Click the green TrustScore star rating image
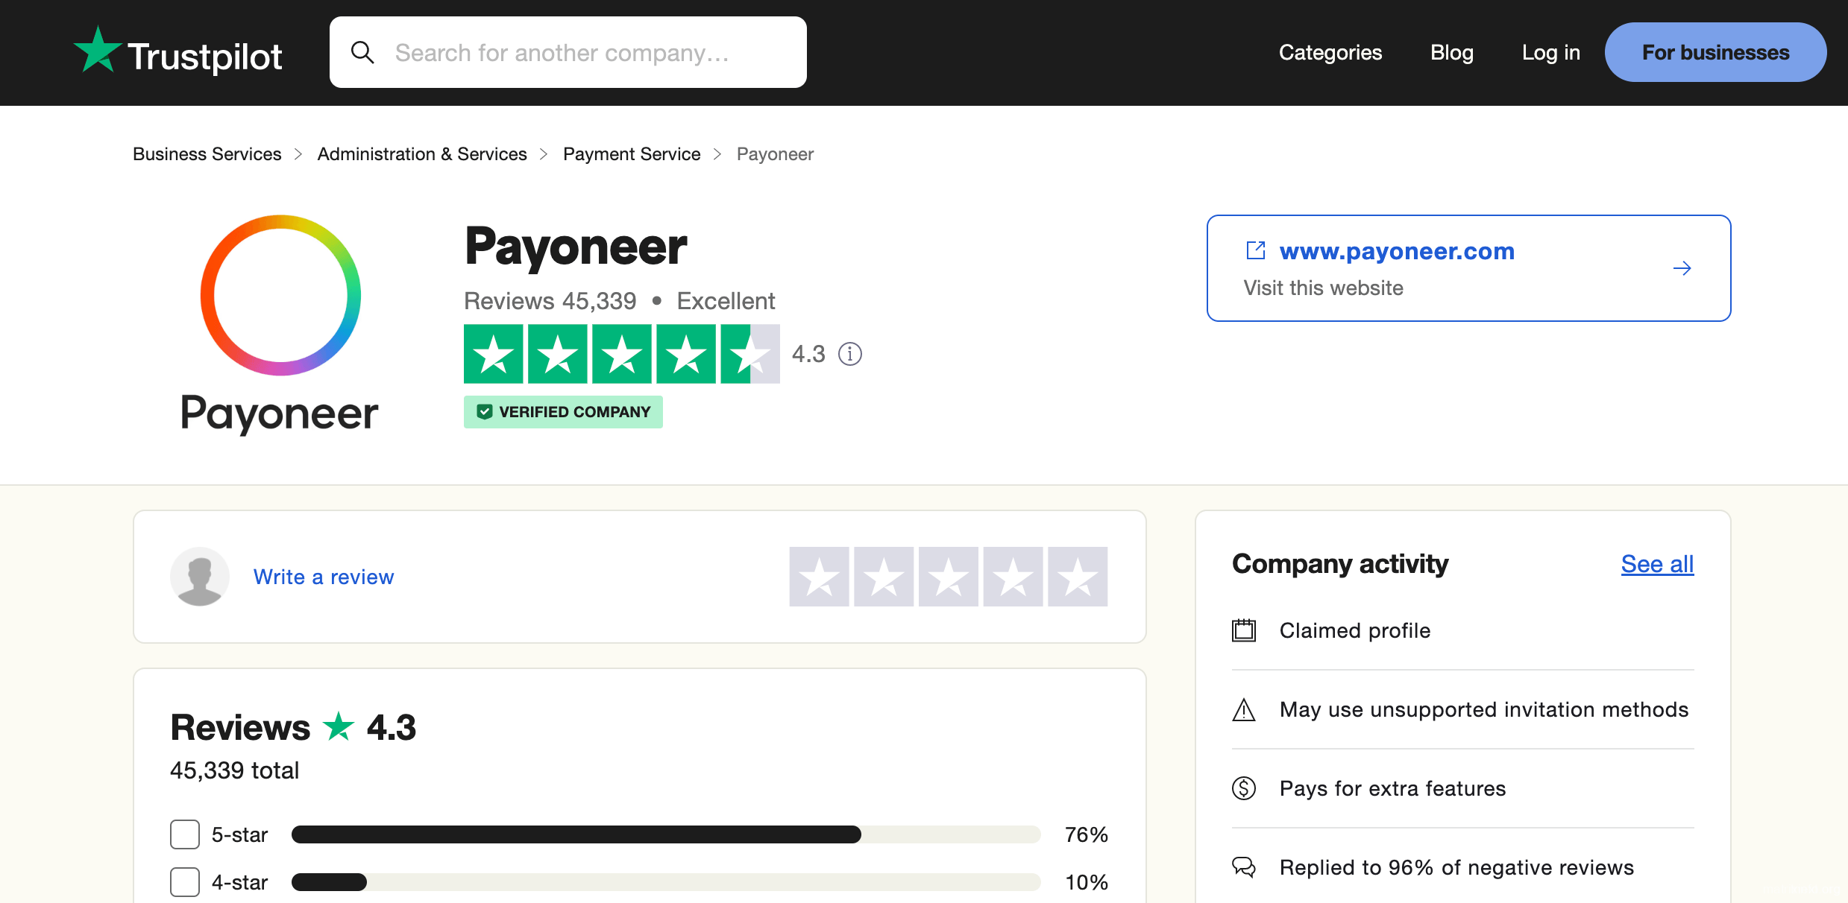 (x=621, y=354)
